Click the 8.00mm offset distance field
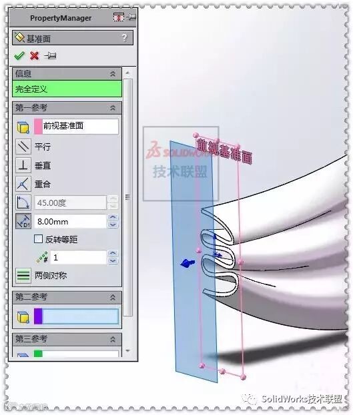353x415 pixels. click(71, 222)
